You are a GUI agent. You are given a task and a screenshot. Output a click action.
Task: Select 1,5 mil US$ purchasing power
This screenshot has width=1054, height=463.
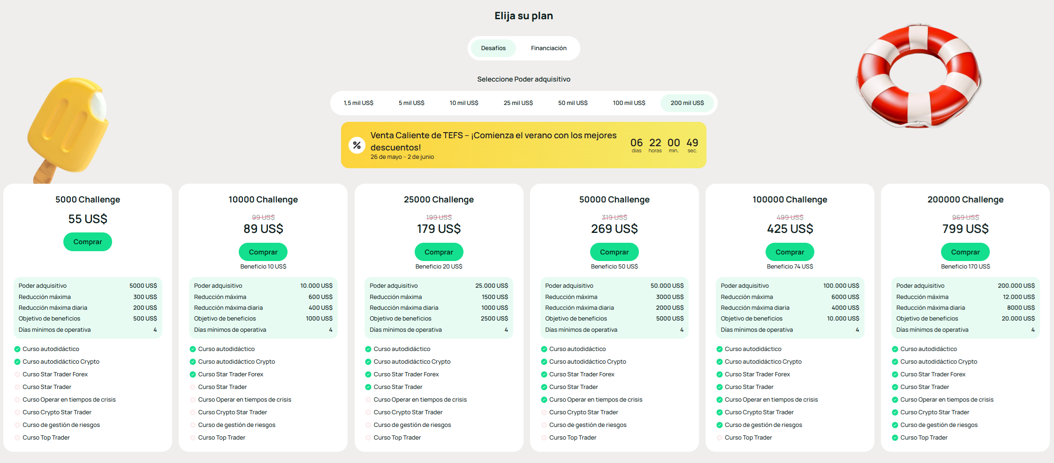pyautogui.click(x=358, y=103)
